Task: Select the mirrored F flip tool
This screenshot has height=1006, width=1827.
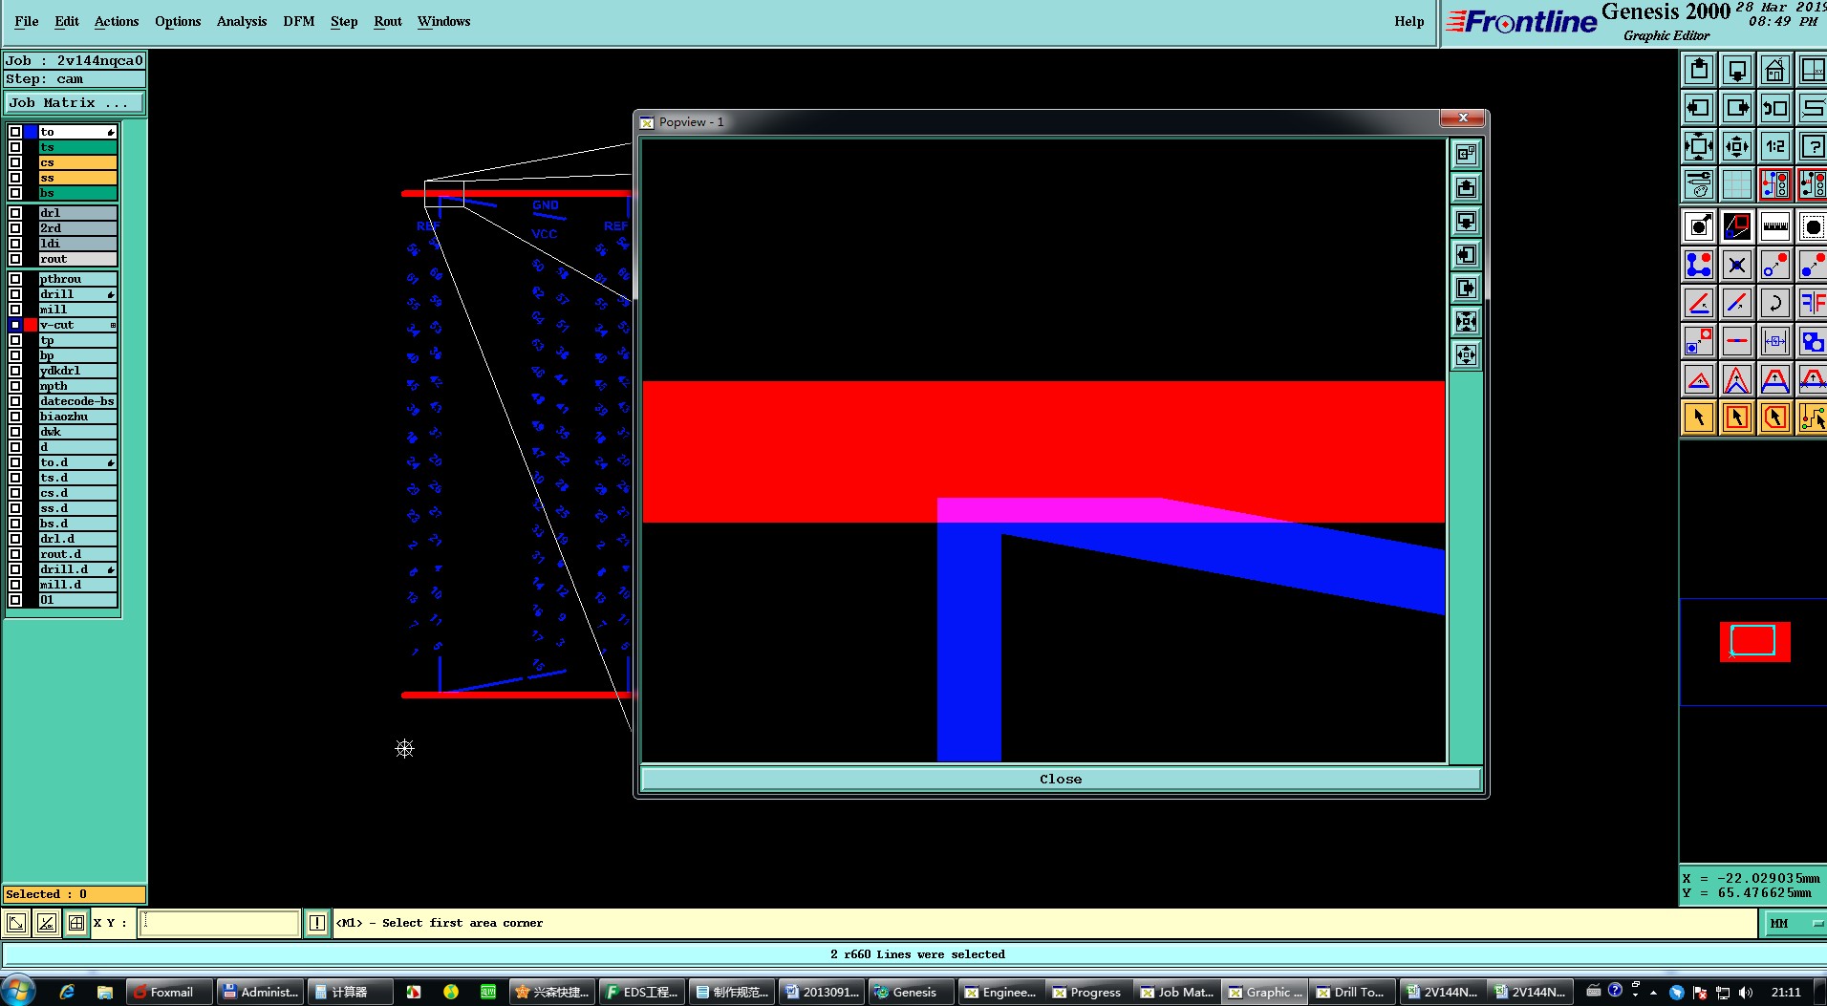Action: coord(1812,303)
